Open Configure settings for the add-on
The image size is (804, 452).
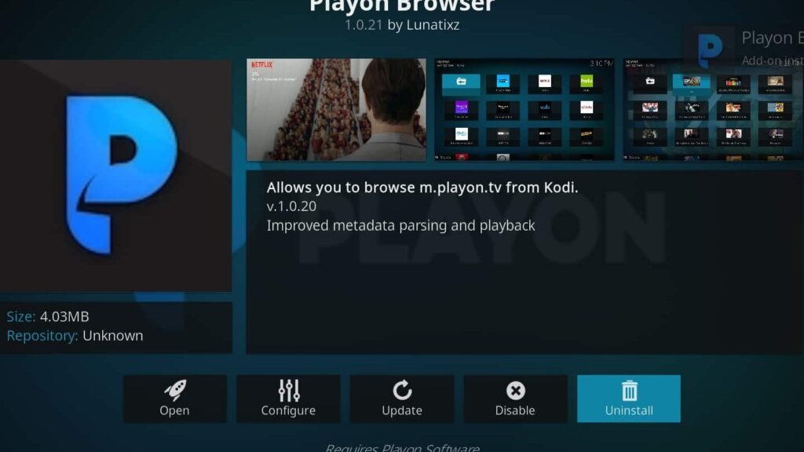[x=288, y=399]
